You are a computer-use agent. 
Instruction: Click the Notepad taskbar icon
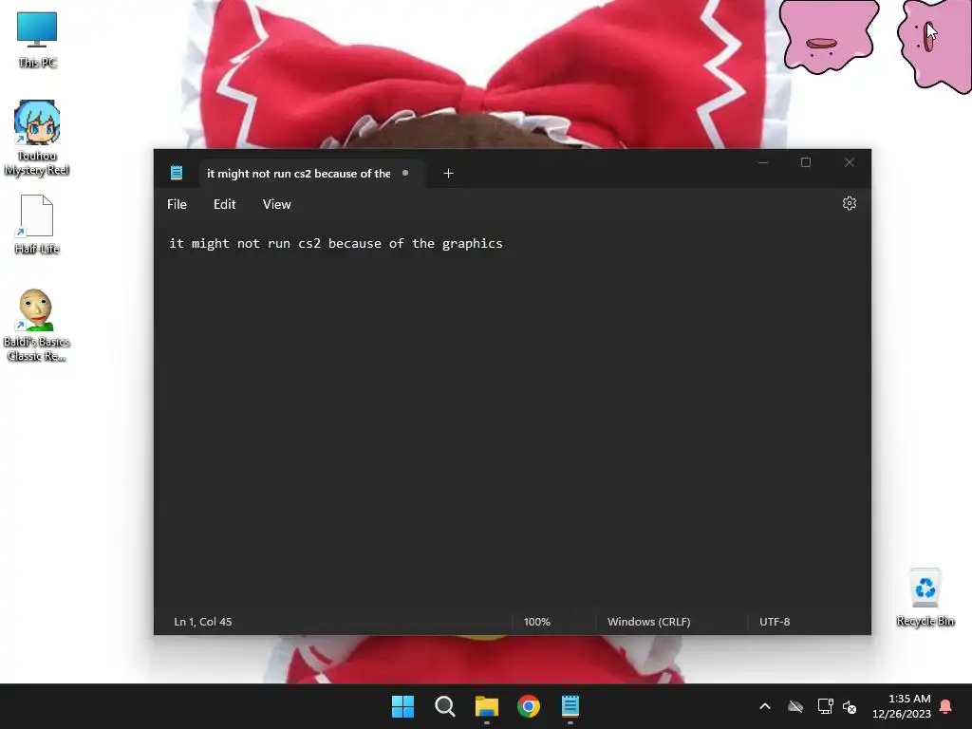click(x=570, y=706)
